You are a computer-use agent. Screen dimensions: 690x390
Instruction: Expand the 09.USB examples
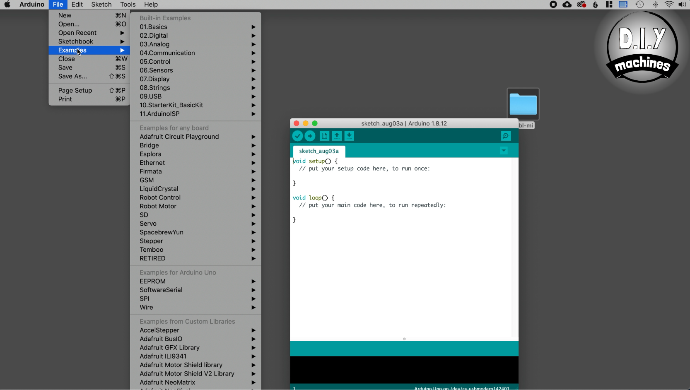pyautogui.click(x=196, y=96)
